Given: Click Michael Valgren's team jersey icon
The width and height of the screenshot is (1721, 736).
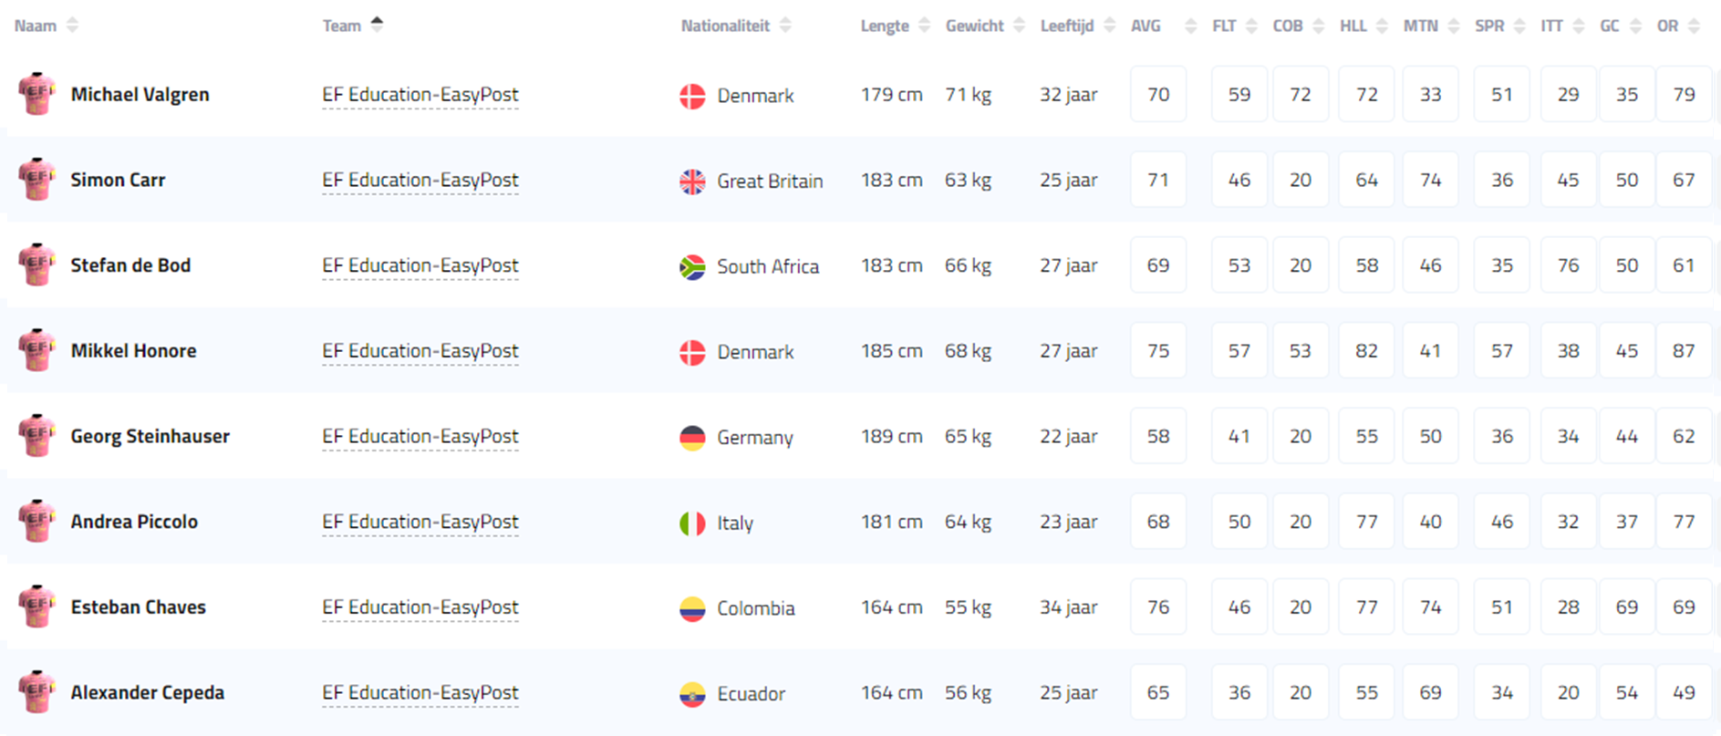Looking at the screenshot, I should (x=36, y=94).
